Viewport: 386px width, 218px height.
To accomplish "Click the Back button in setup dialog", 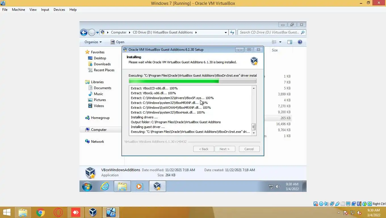I will 204,149.
